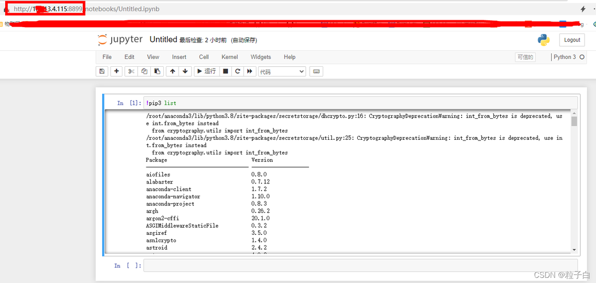This screenshot has width=596, height=283.
Task: Click the empty In [ ]: prompt
Action: point(128,265)
